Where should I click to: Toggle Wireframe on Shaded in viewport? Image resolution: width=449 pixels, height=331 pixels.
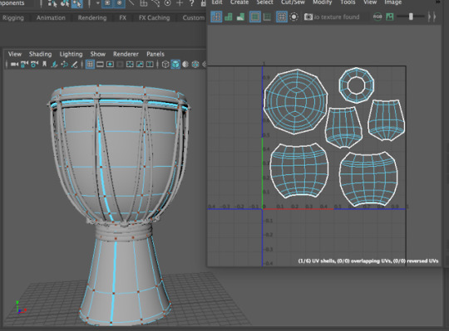click(195, 64)
